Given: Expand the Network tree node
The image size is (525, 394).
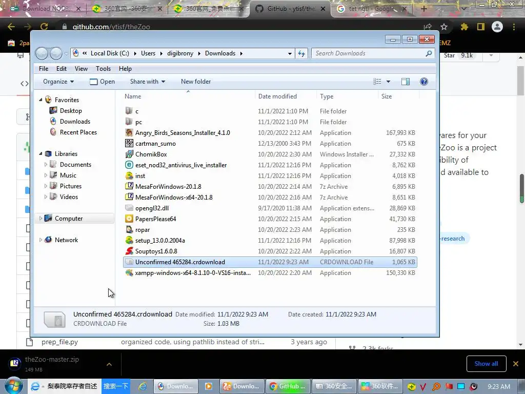Looking at the screenshot, I should [x=41, y=240].
